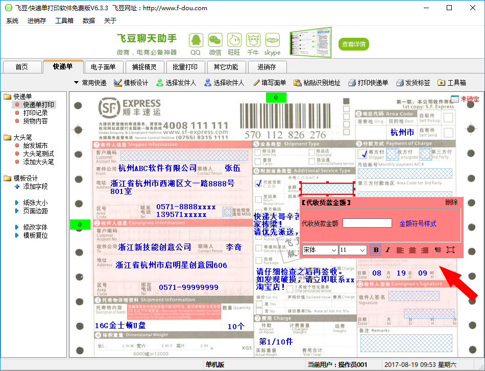Click the 杭州ABC软件有限公司 sender text

tap(157, 168)
